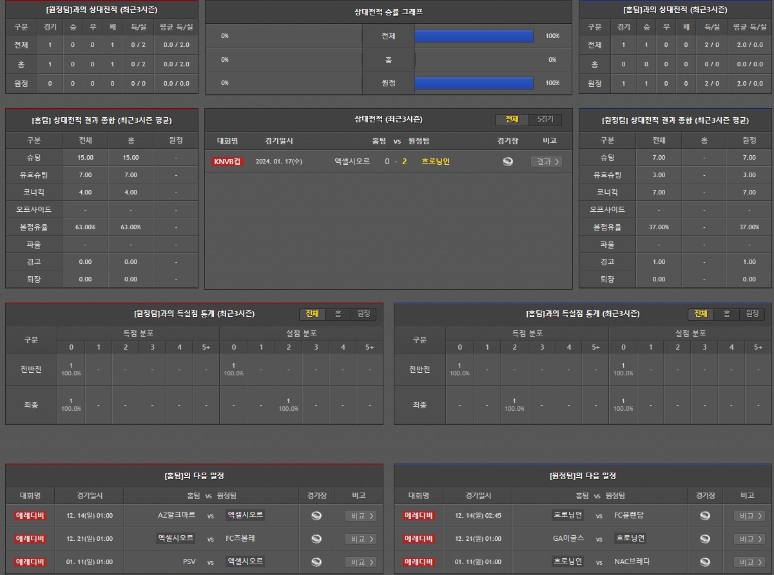Click stadium icon for 엑셀시오르 vs FC즈볼레 match
774x575 pixels.
point(316,539)
